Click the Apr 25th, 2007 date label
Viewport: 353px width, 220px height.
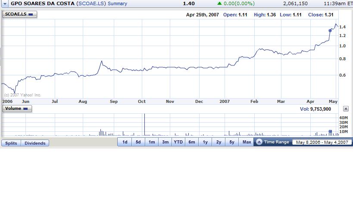tap(203, 15)
